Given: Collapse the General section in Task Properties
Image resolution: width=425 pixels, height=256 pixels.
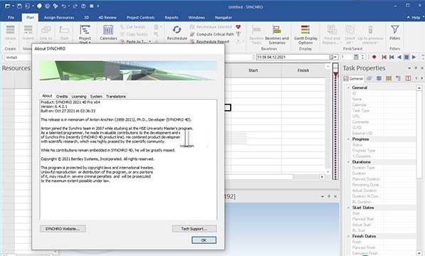Looking at the screenshot, I should click(x=349, y=87).
